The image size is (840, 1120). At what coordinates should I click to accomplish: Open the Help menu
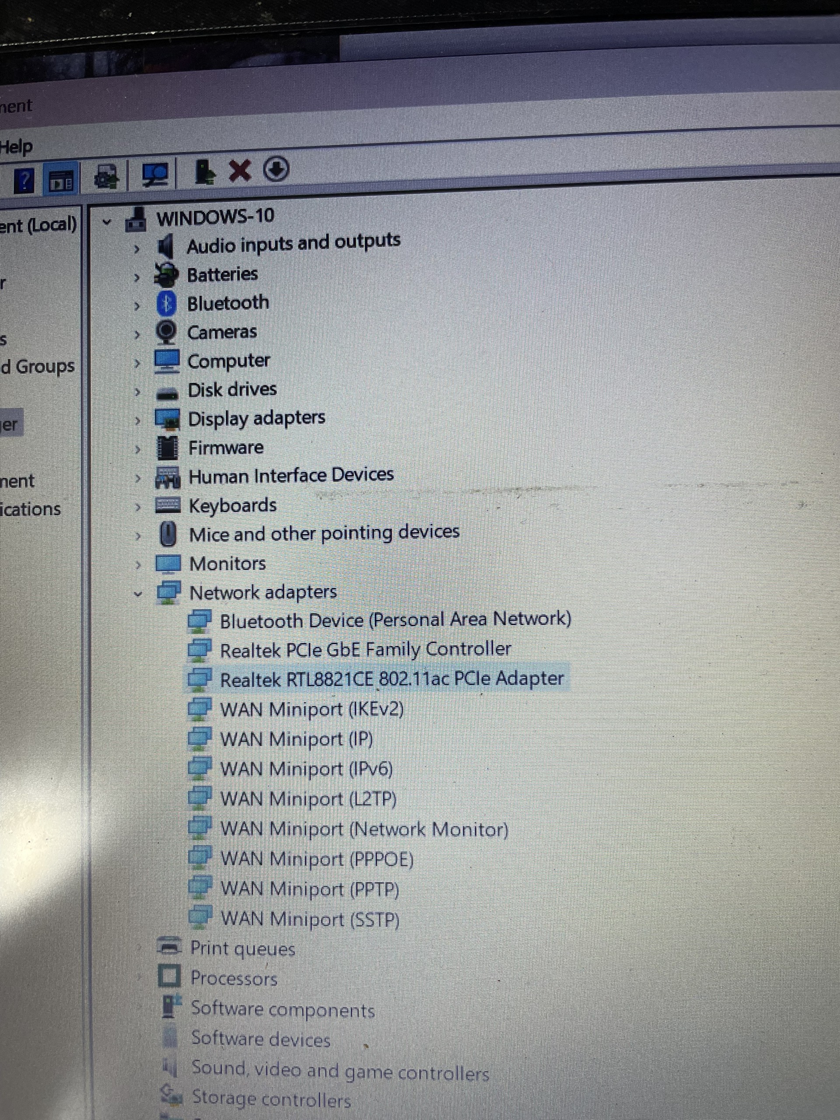[17, 147]
